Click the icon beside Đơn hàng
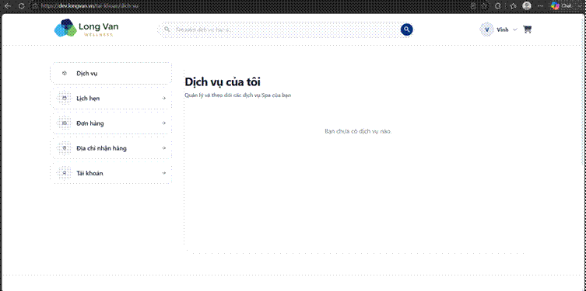Screen dimensions: 586x291 pos(65,123)
